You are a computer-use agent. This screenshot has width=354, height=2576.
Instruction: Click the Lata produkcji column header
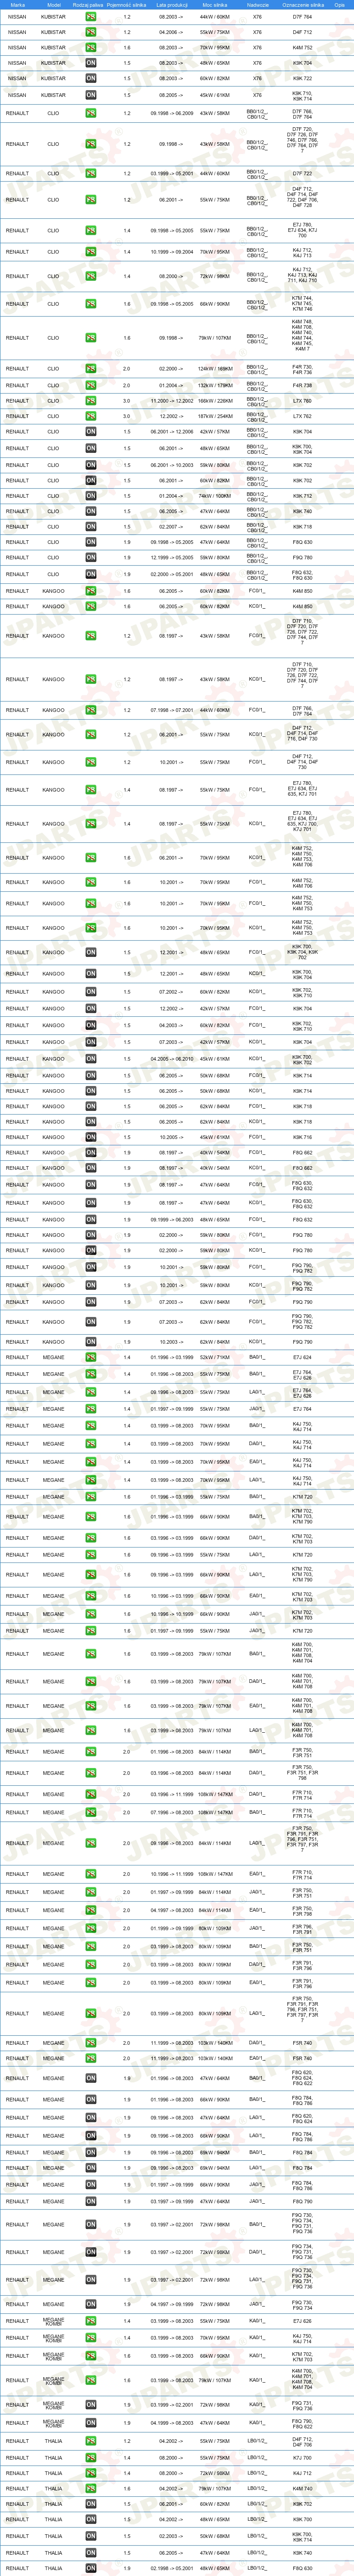[172, 4]
